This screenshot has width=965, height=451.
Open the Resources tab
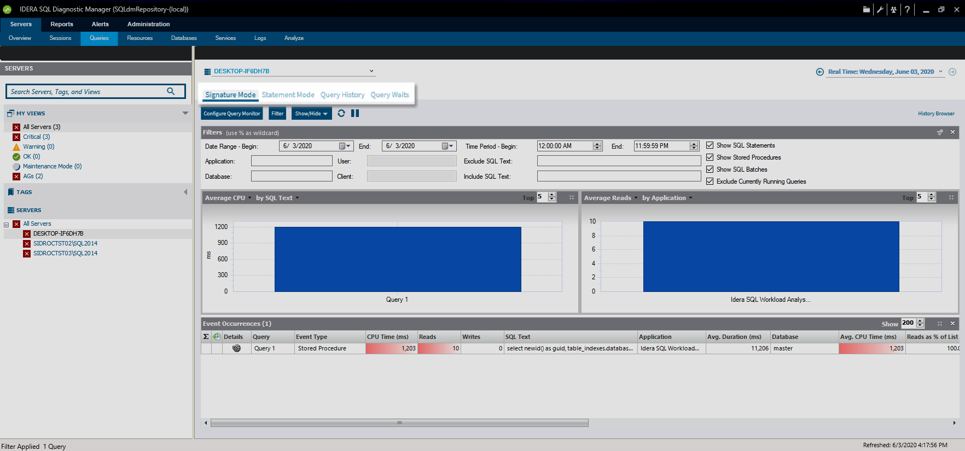(139, 38)
